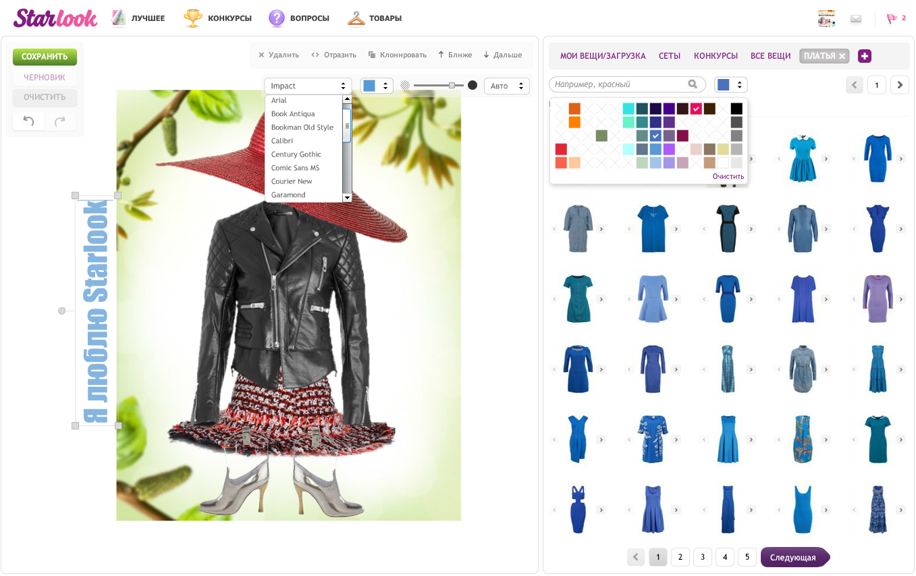Redo the last undone action
The height and width of the screenshot is (576, 916).
(x=60, y=122)
